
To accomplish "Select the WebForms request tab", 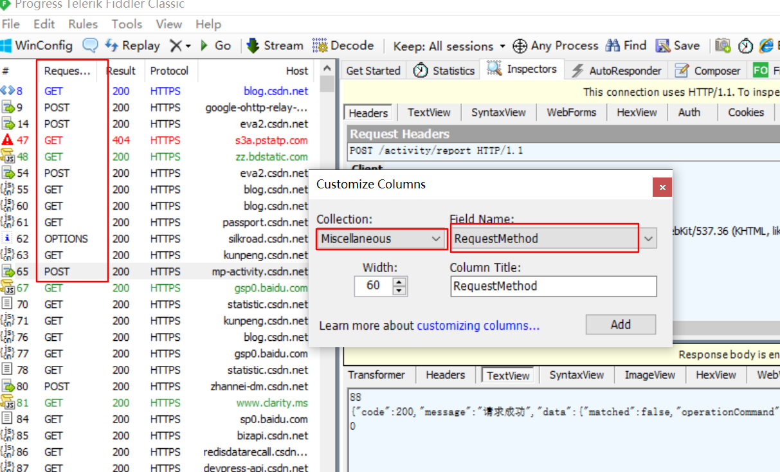I will 572,113.
